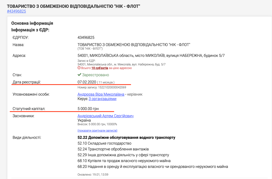Open Андреєва Віра Миколаївна profile link

(101, 94)
